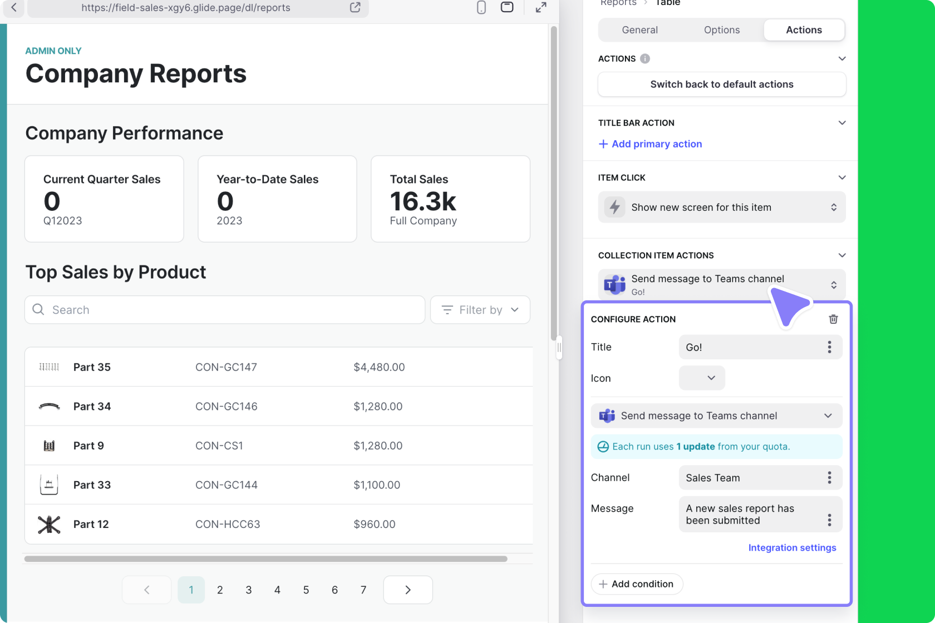Viewport: 935px width, 623px height.
Task: Click the filter icon next to Filter by
Action: pyautogui.click(x=447, y=310)
